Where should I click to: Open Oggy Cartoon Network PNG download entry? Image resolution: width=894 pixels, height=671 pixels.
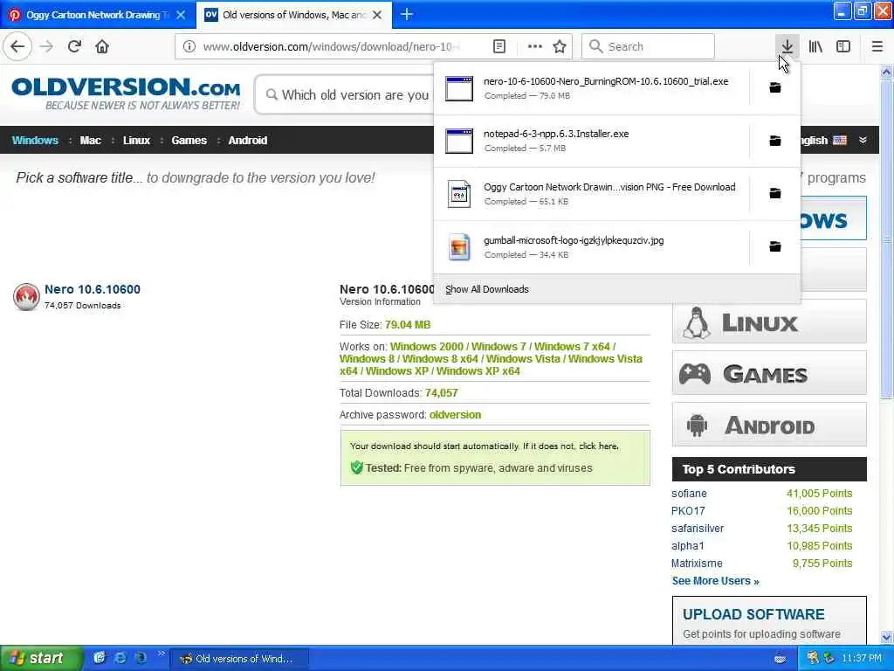pyautogui.click(x=591, y=194)
